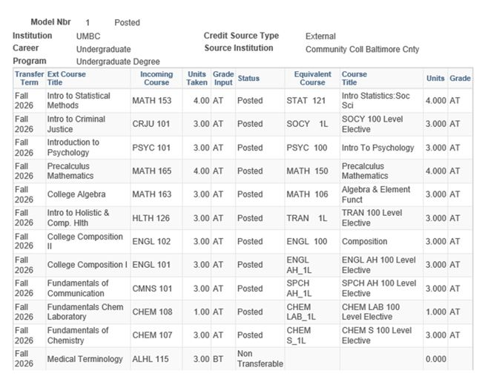The height and width of the screenshot is (385, 488).
Task: Sort by Status column header
Action: [248, 79]
